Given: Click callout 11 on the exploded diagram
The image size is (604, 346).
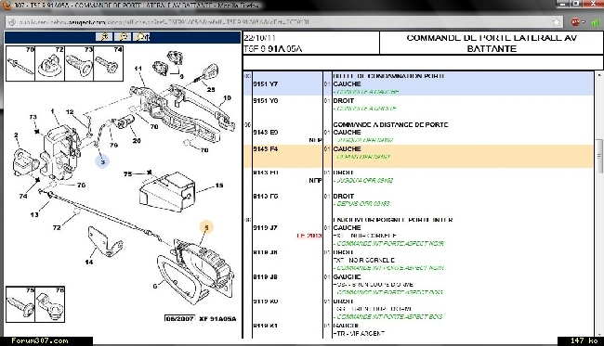Looking at the screenshot, I should coord(138,69).
